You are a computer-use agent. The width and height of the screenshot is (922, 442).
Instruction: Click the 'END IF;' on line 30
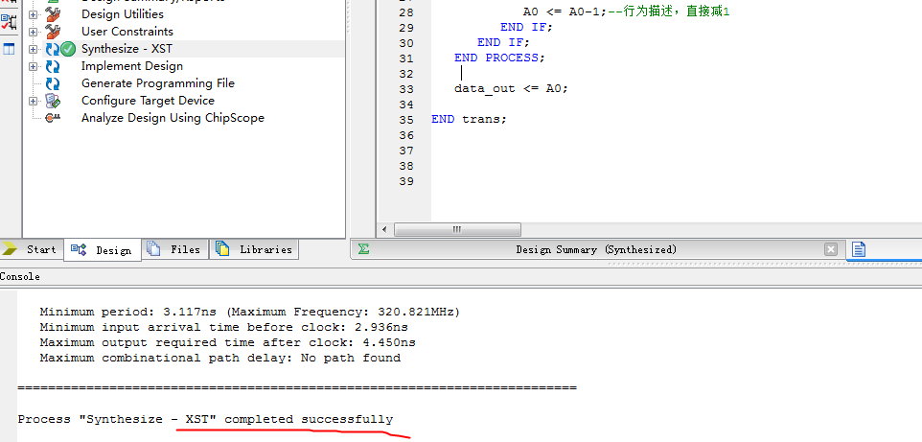(x=504, y=42)
